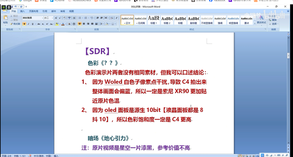Switch to the 审阅 (Review) tab
293x157 pixels.
(63, 11)
